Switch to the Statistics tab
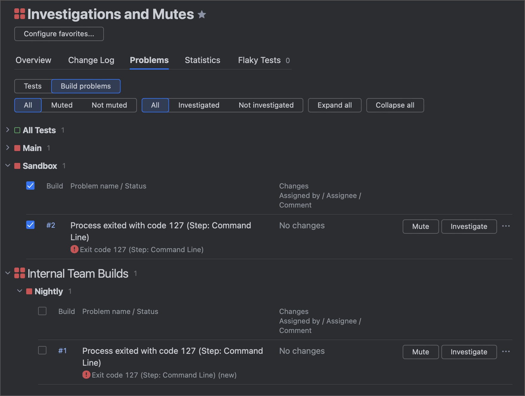This screenshot has width=525, height=396. point(202,60)
